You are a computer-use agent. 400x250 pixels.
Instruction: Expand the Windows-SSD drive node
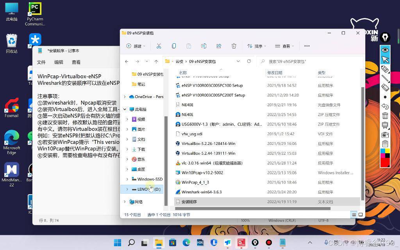click(x=127, y=179)
